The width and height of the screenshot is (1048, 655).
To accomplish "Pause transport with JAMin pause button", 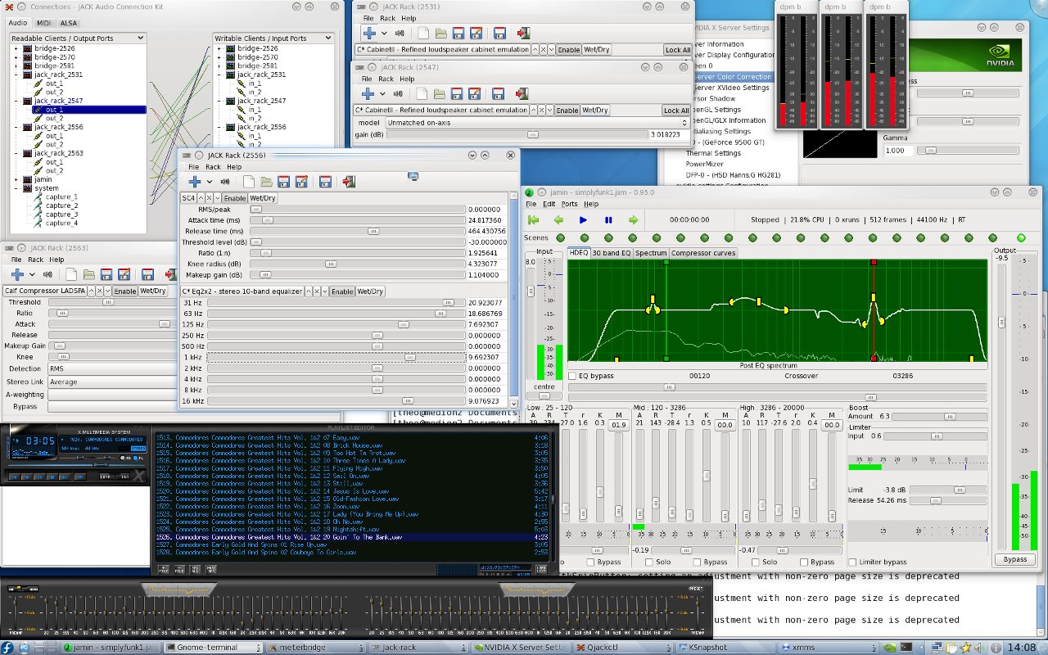I will point(608,219).
